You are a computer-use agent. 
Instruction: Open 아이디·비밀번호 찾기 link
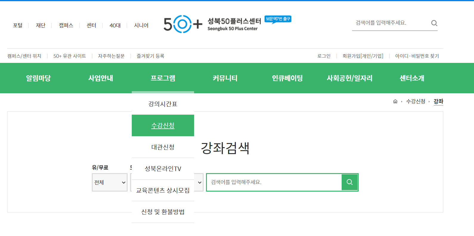[417, 56]
